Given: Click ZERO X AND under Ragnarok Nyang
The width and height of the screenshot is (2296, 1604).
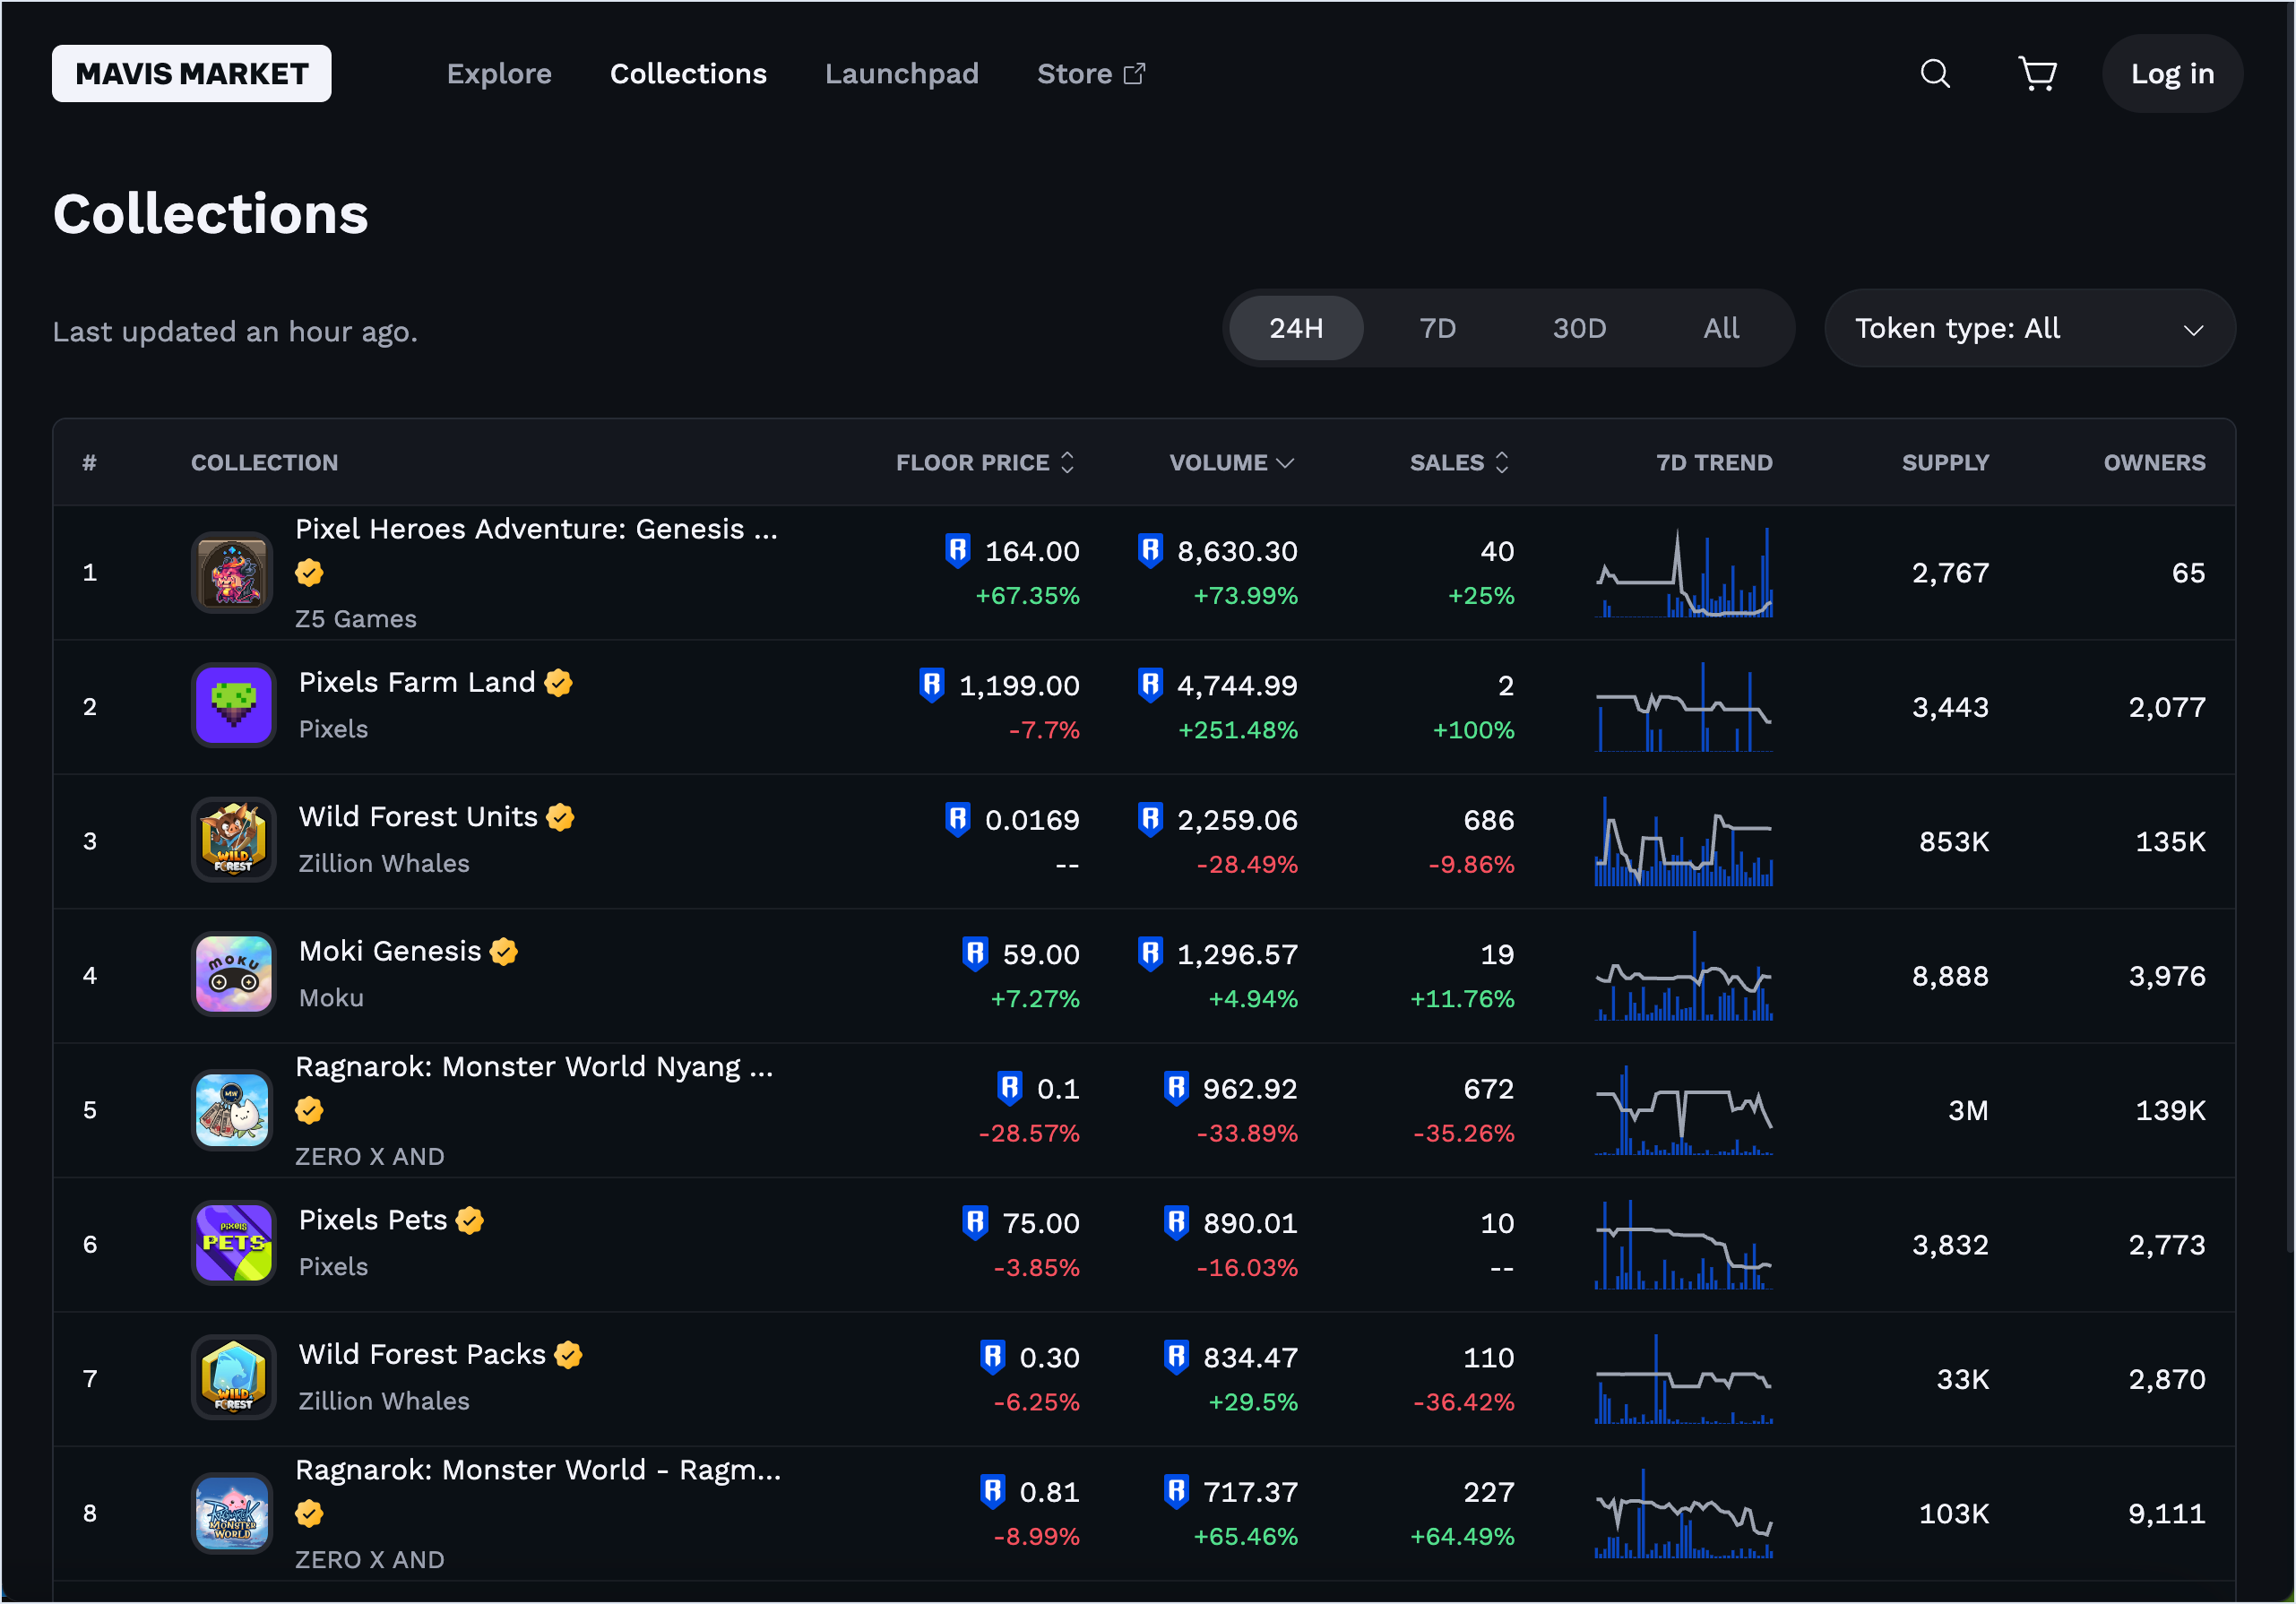Looking at the screenshot, I should [370, 1156].
